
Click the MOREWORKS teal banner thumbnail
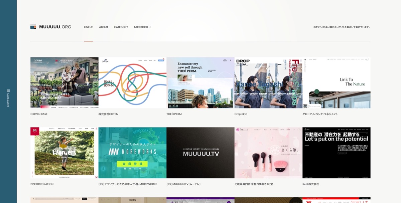132,153
